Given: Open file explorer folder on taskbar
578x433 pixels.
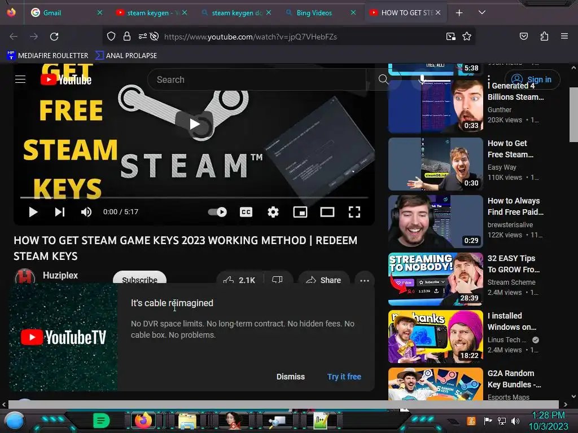Looking at the screenshot, I should 187,421.
